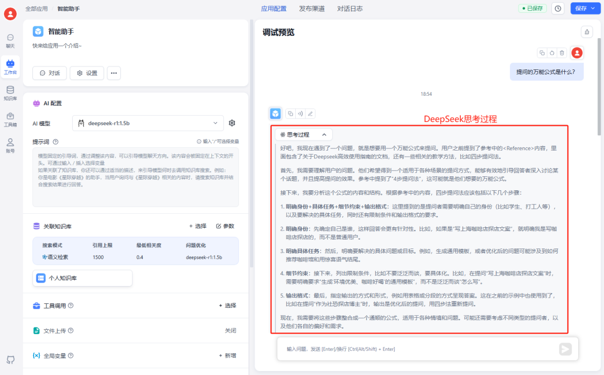Click the help icon next to 全局变量
This screenshot has width=604, height=375.
pyautogui.click(x=70, y=355)
